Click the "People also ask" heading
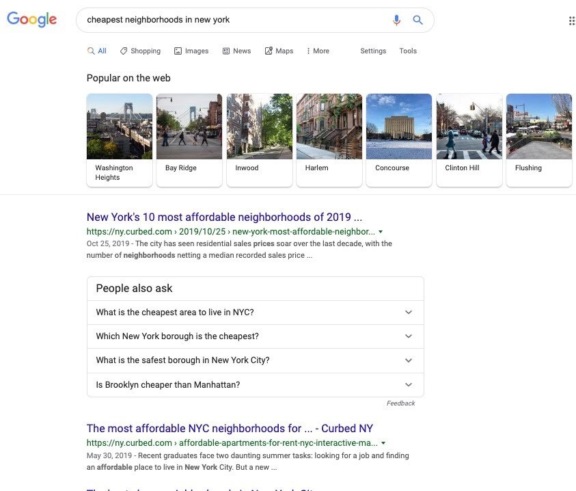Viewport: 576px width, 491px height. tap(134, 289)
